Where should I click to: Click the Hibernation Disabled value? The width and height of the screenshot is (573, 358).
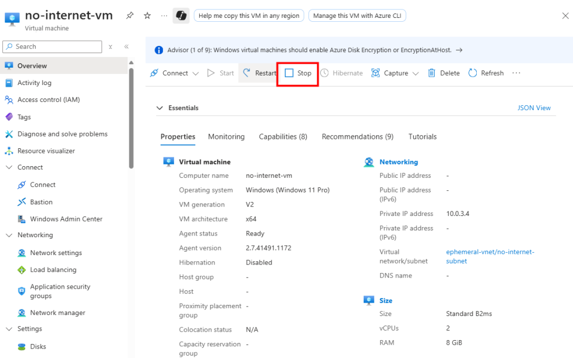coord(259,263)
